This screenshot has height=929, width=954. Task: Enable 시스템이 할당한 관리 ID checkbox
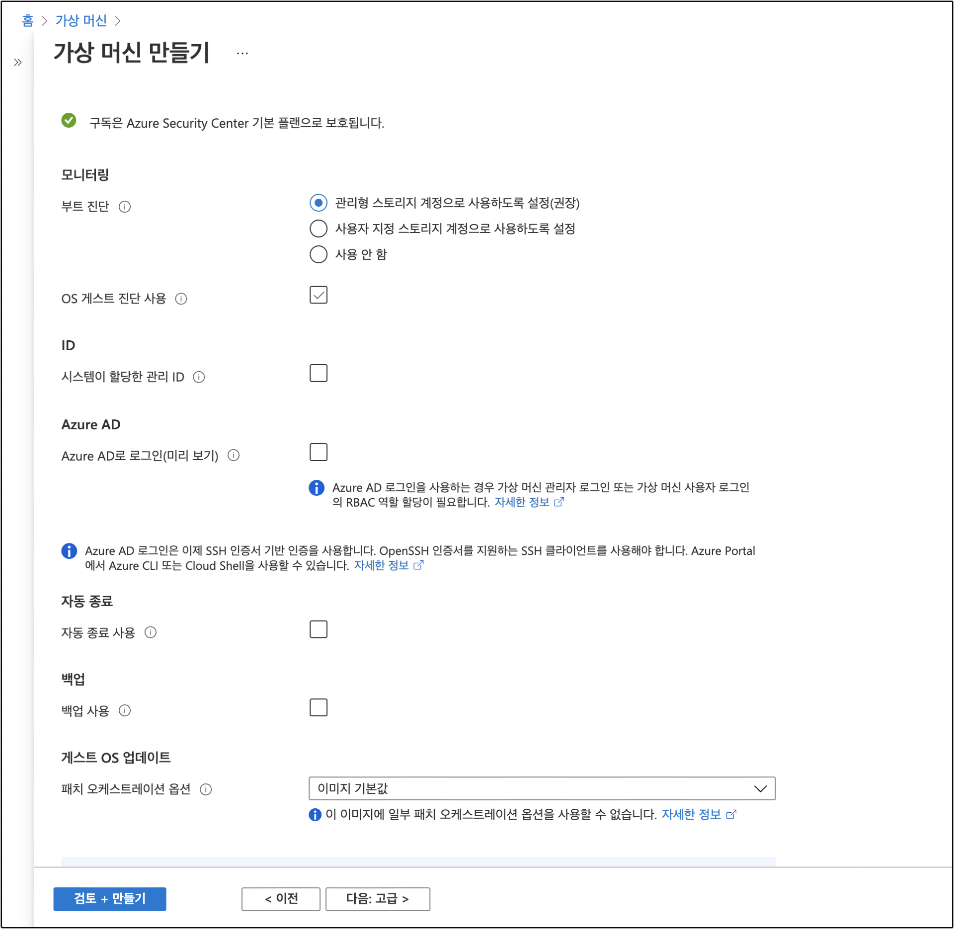pos(318,373)
